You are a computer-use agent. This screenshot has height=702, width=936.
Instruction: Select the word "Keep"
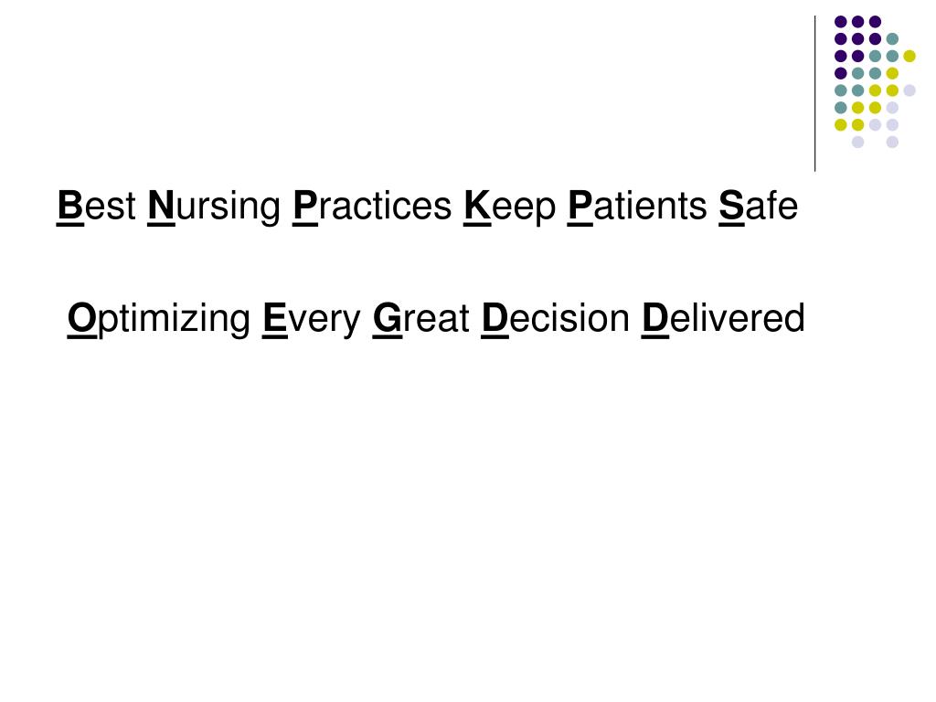(509, 207)
